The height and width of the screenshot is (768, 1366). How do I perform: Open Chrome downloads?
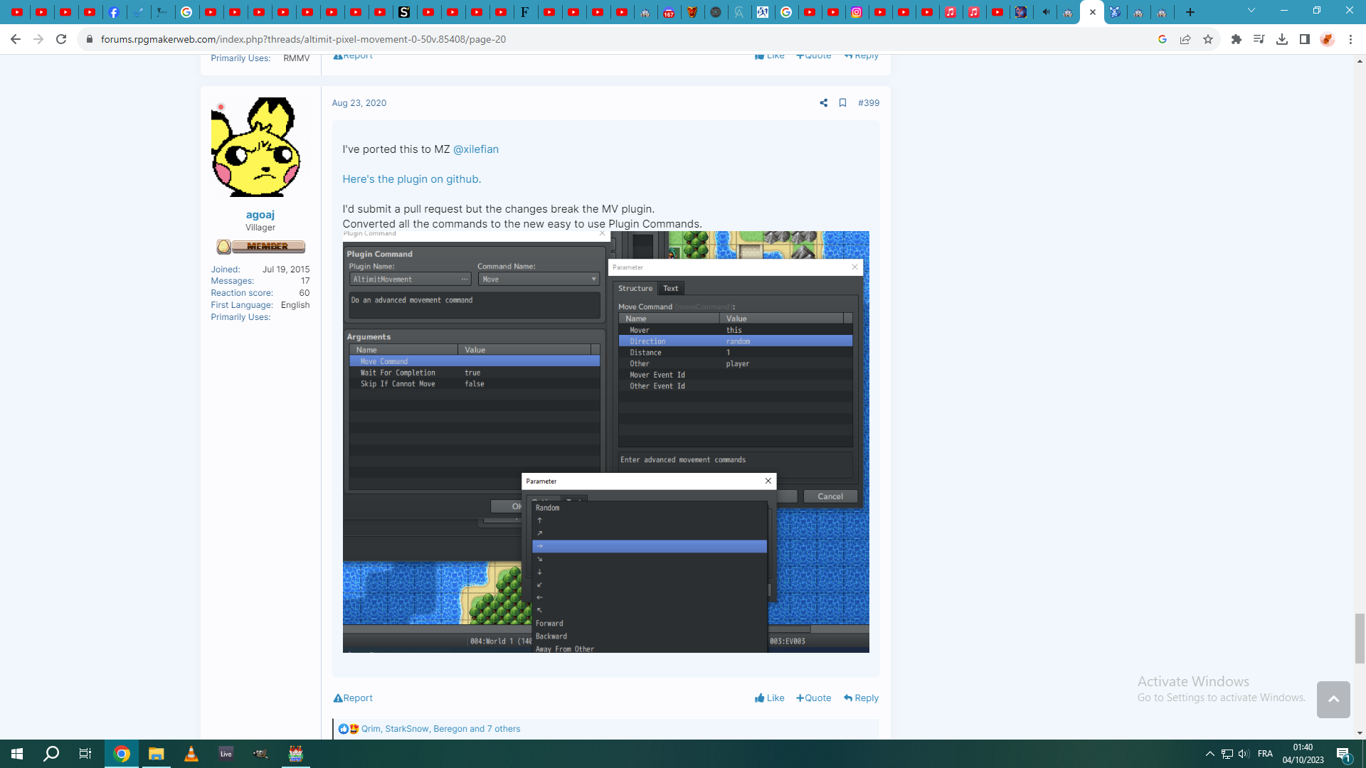click(x=1282, y=39)
